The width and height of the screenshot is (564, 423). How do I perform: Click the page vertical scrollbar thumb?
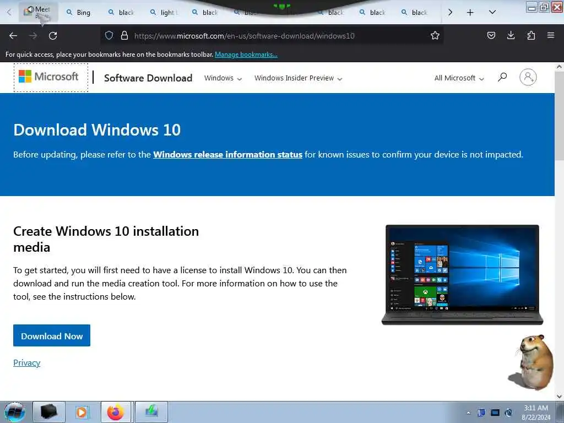(x=560, y=115)
